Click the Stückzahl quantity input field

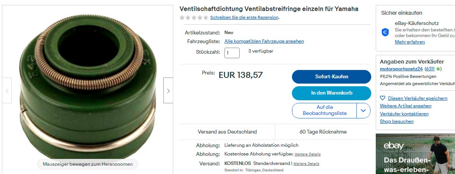click(x=232, y=53)
